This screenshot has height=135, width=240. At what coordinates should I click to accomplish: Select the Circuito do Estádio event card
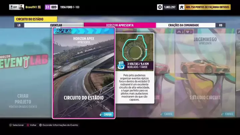[84, 73]
